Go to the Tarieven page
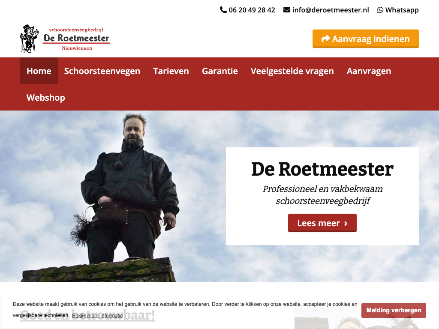Screen dimensions: 439x329 tap(171, 71)
